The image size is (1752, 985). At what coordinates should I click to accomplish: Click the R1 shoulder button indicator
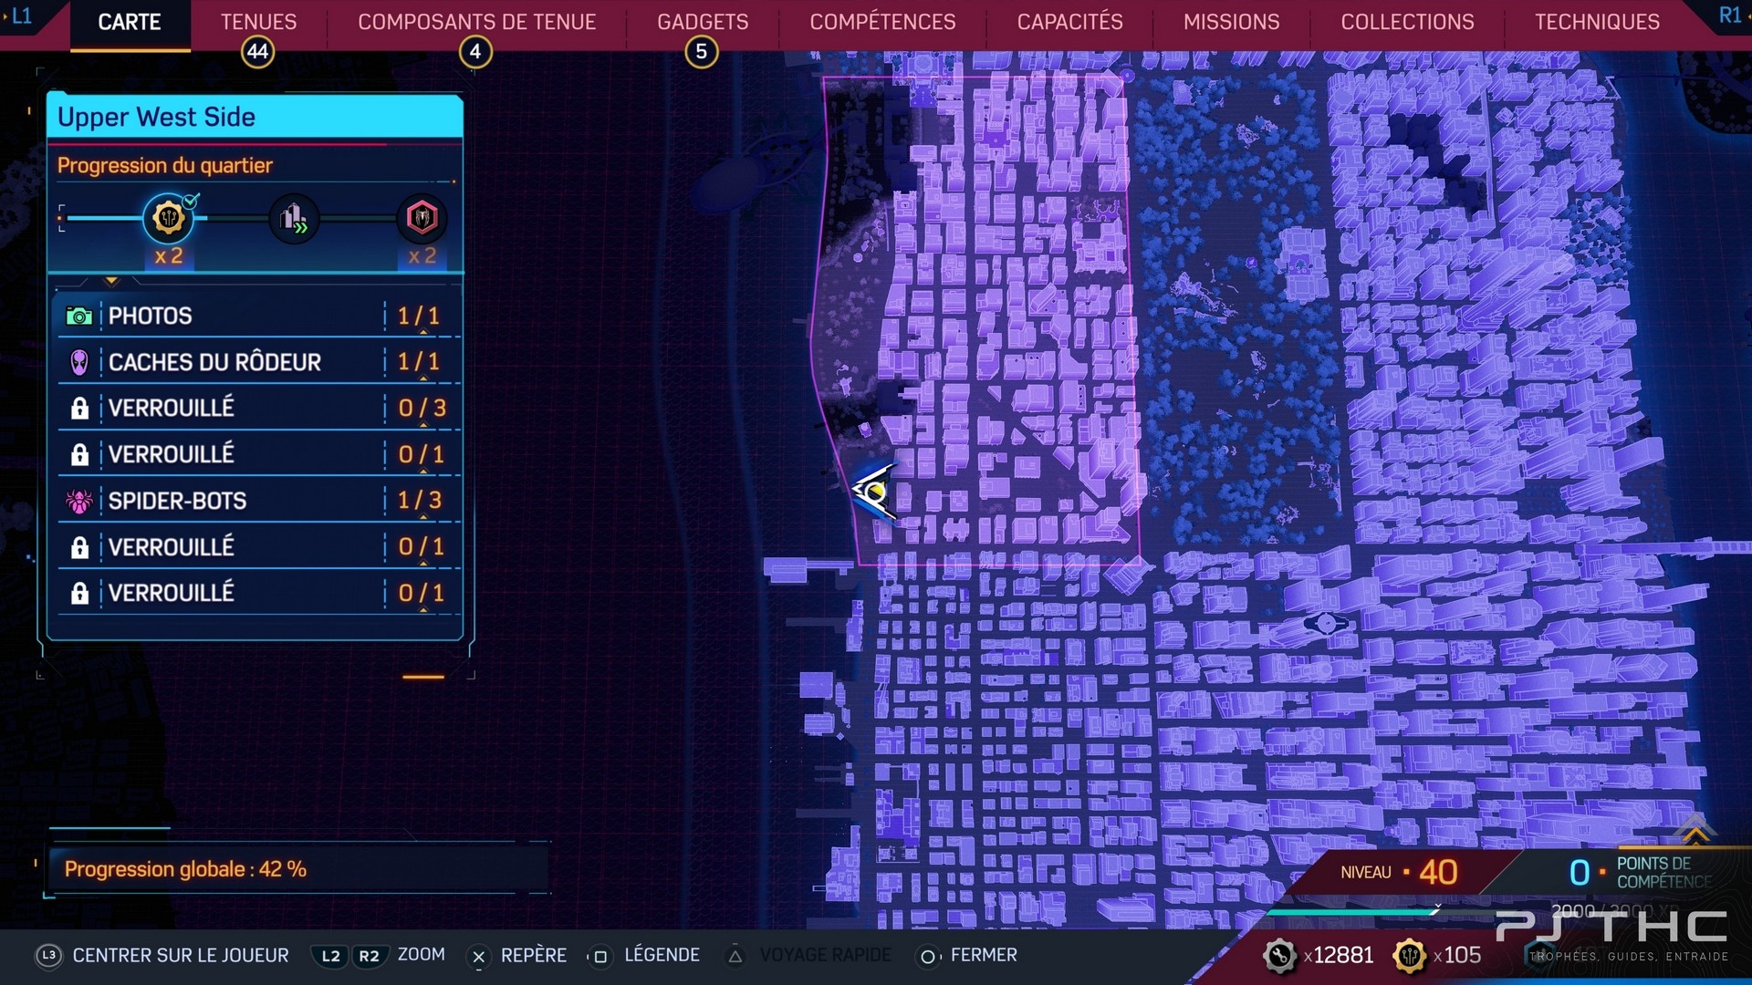tap(1729, 16)
